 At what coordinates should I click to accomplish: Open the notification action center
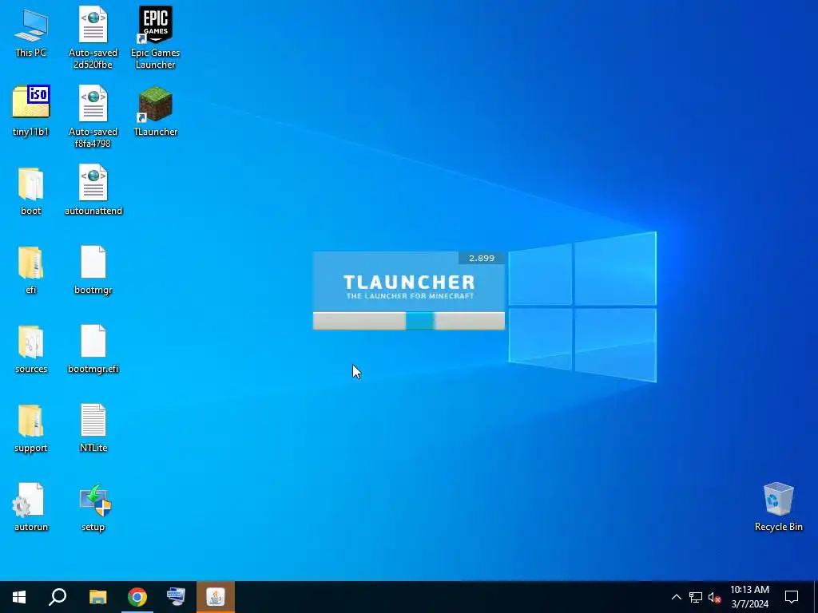792,597
